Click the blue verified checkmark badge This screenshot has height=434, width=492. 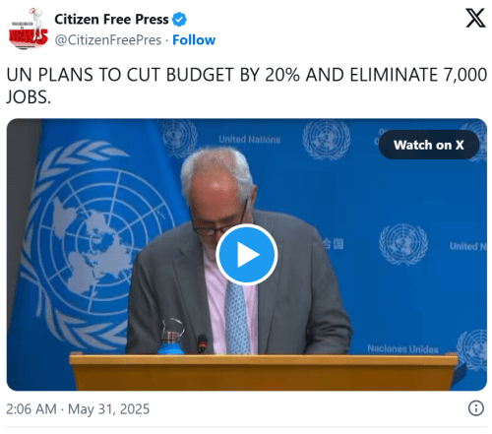click(x=179, y=19)
